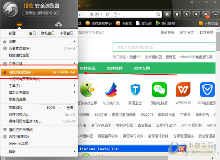220x160 pixels.
Task: Click the refresh page icon
Action: [x=108, y=14]
